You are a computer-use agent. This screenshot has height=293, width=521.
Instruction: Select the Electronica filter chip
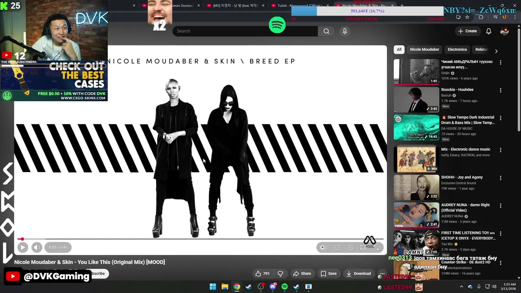pyautogui.click(x=457, y=49)
